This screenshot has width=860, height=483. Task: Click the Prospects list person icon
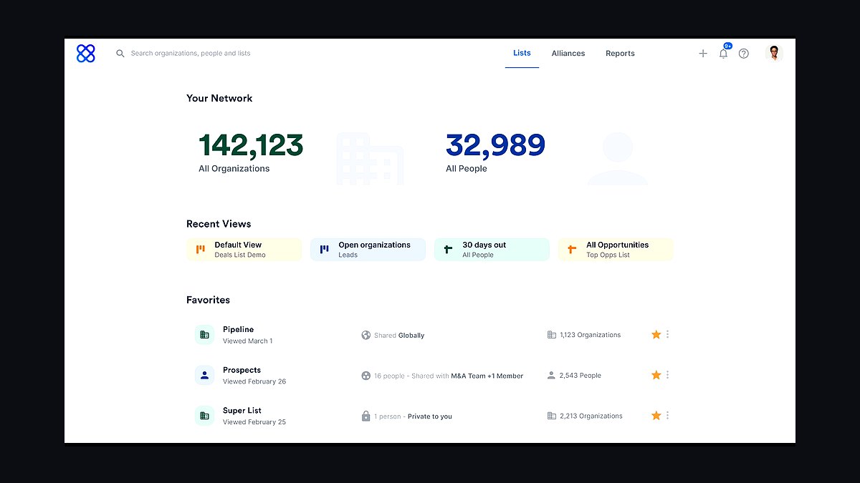click(204, 375)
